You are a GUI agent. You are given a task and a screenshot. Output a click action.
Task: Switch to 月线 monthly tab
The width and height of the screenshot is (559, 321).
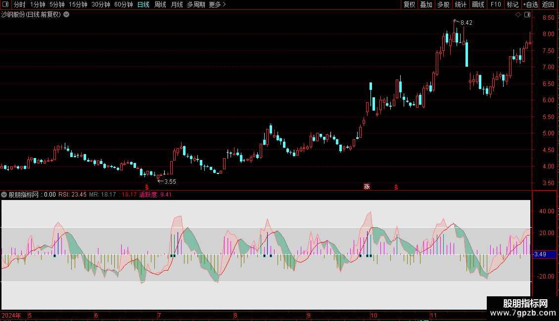[x=177, y=4]
